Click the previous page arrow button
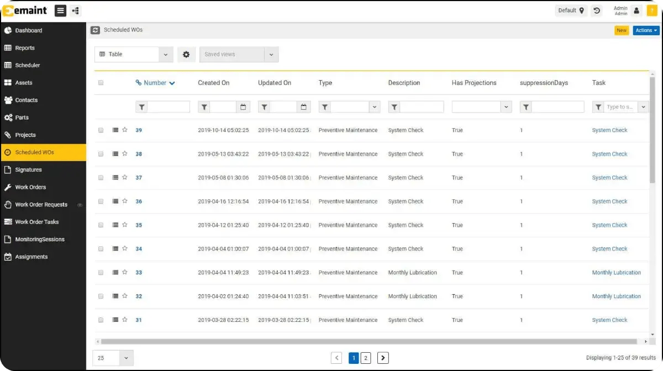 pos(336,358)
